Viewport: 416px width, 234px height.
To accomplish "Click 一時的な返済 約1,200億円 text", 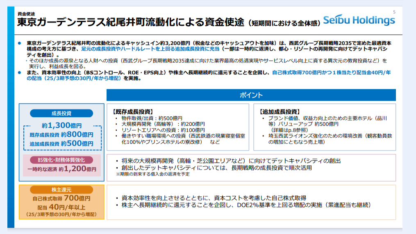I will pos(61,169).
